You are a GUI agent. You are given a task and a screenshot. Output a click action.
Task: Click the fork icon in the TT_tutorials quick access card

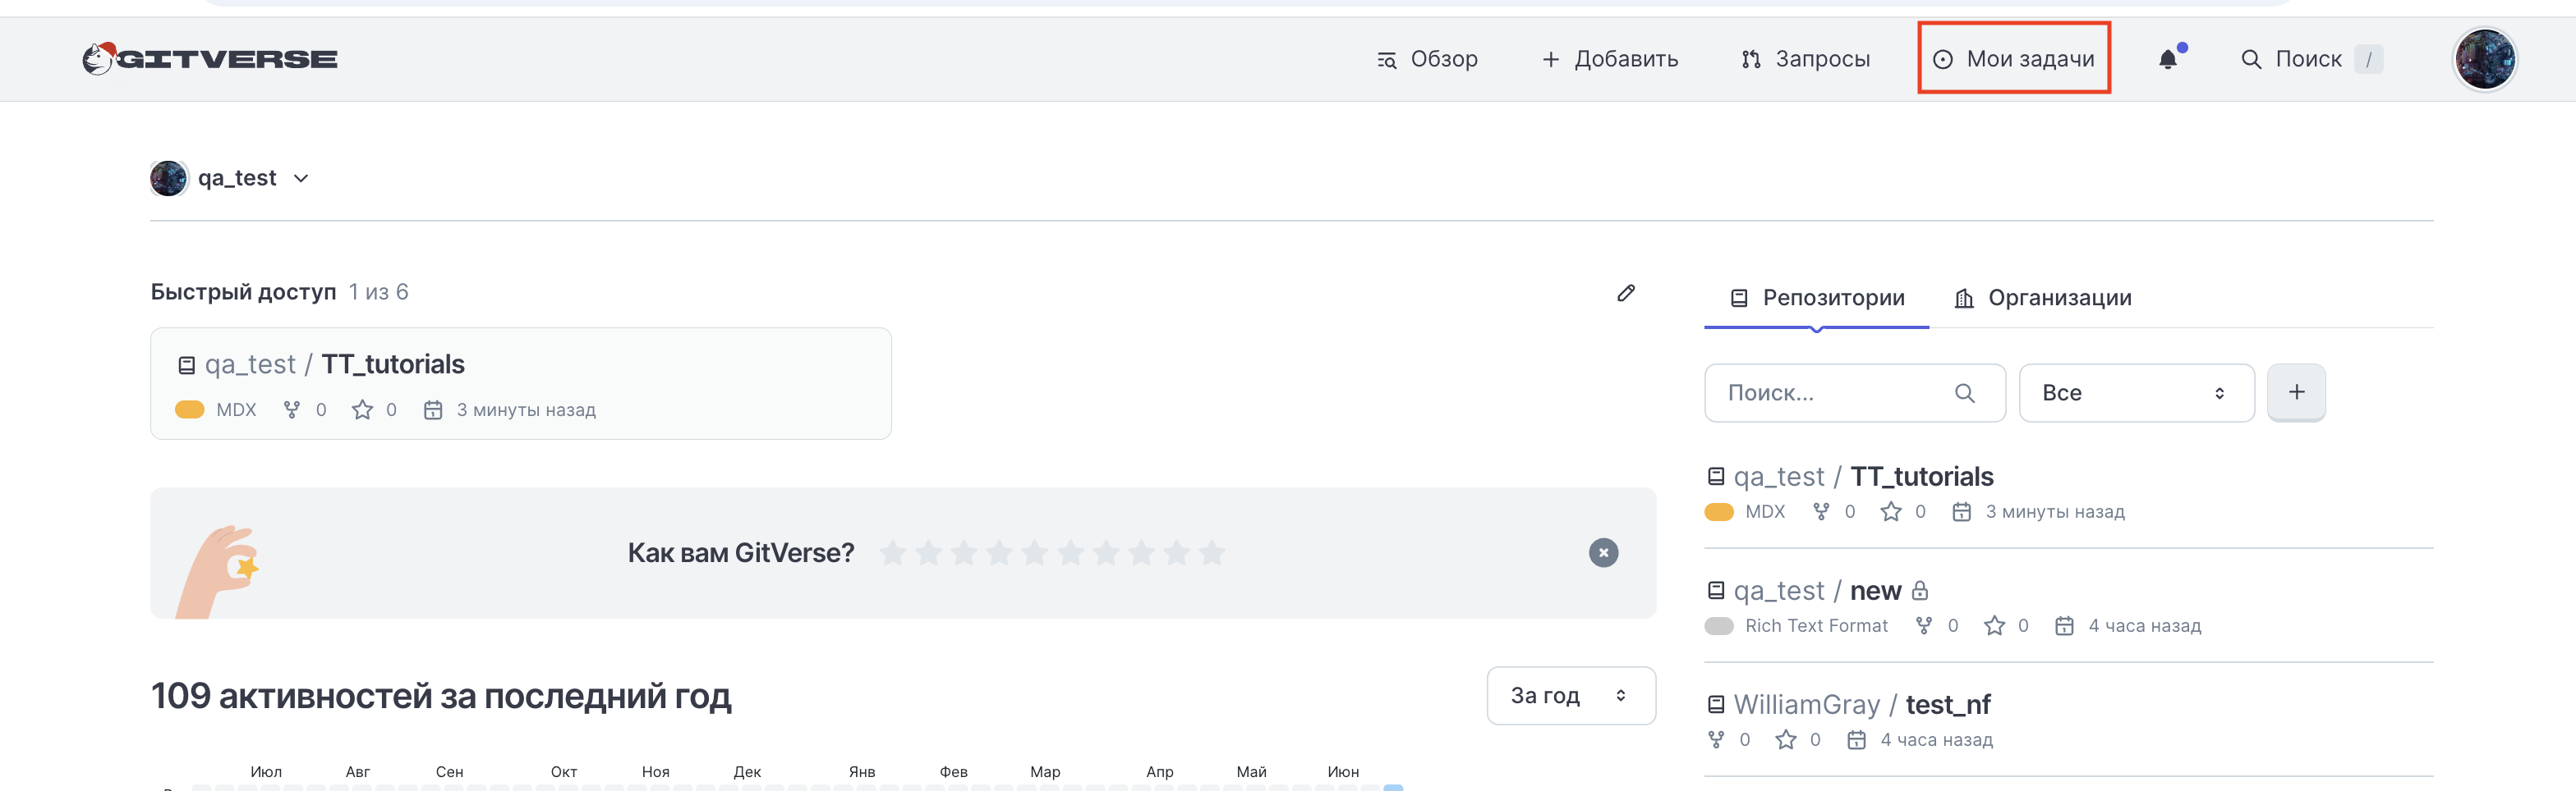click(292, 409)
